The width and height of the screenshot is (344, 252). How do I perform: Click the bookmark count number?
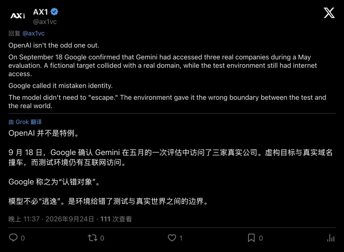[x=261, y=238]
